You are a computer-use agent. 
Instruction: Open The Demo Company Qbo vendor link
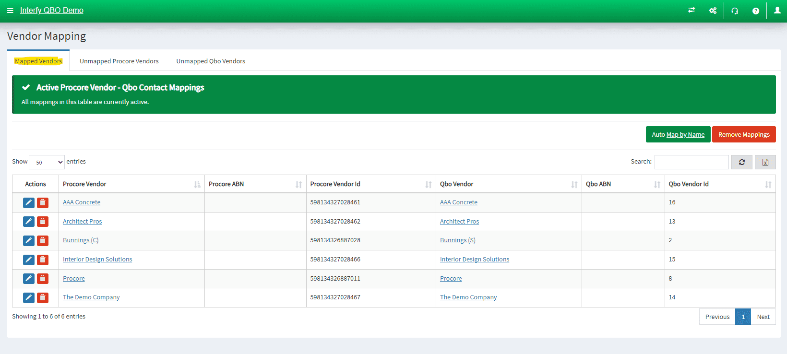[468, 297]
